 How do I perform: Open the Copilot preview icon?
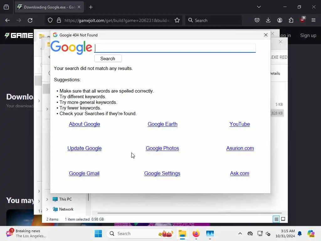311,233
